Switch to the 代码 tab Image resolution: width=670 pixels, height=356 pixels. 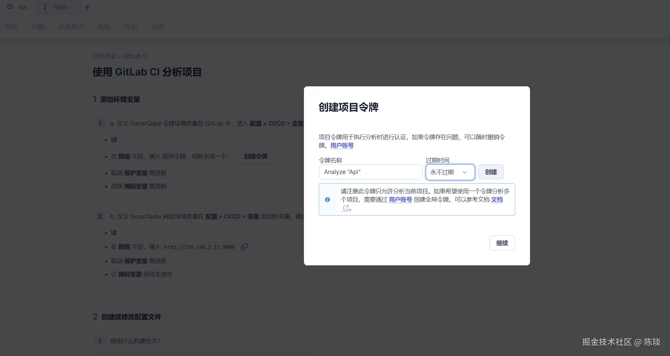coord(131,27)
